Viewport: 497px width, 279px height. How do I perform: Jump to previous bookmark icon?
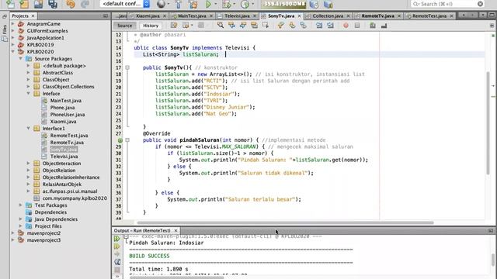pyautogui.click(x=280, y=26)
